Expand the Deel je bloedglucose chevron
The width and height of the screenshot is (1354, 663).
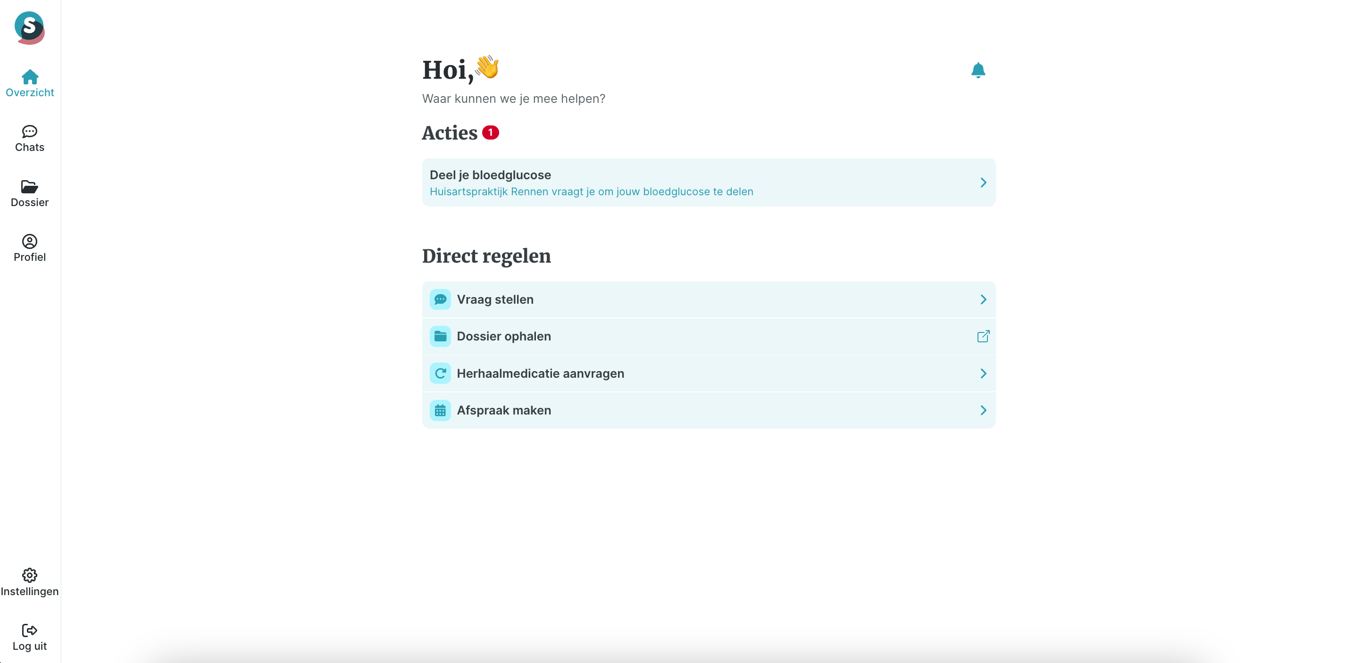click(x=983, y=182)
